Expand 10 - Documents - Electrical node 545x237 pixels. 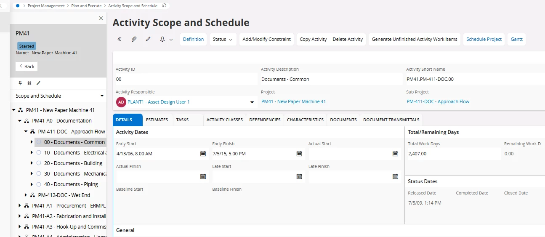point(32,153)
